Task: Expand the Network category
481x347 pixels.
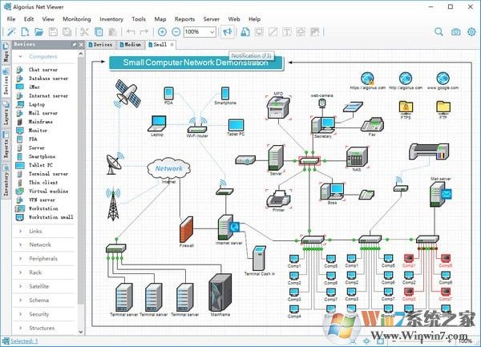Action: [21, 244]
